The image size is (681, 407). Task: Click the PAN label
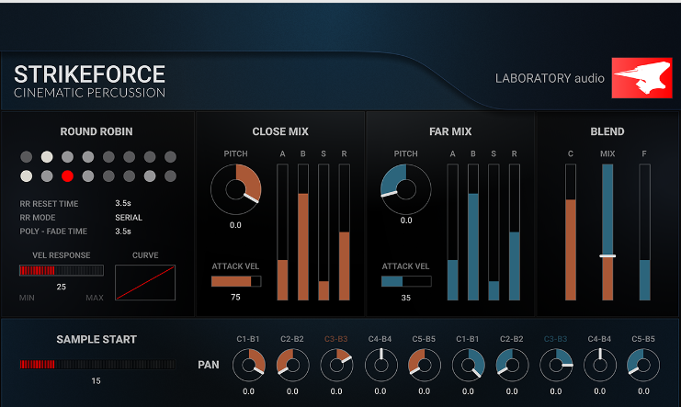tap(209, 365)
